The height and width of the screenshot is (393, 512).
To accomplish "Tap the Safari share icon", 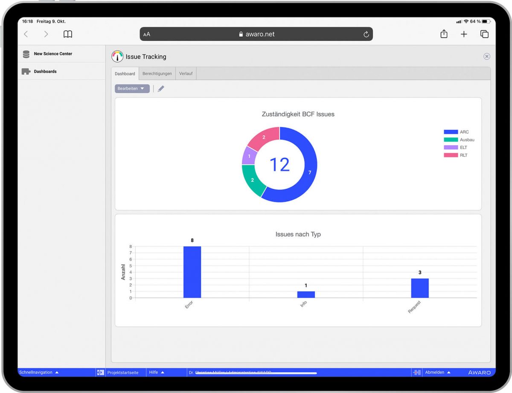I will tap(444, 34).
